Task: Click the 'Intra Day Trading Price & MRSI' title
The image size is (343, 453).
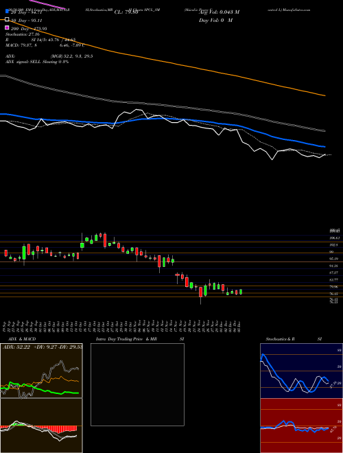Action: click(x=140, y=339)
